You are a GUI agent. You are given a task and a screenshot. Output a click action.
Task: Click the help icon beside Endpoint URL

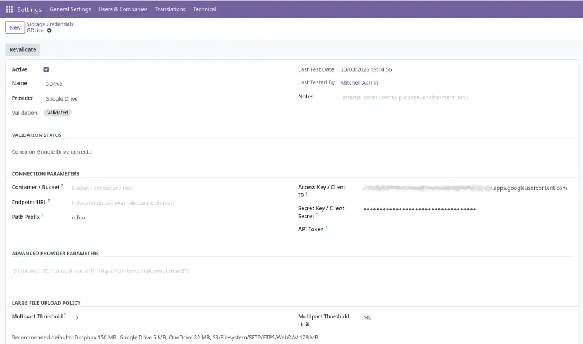tap(49, 200)
